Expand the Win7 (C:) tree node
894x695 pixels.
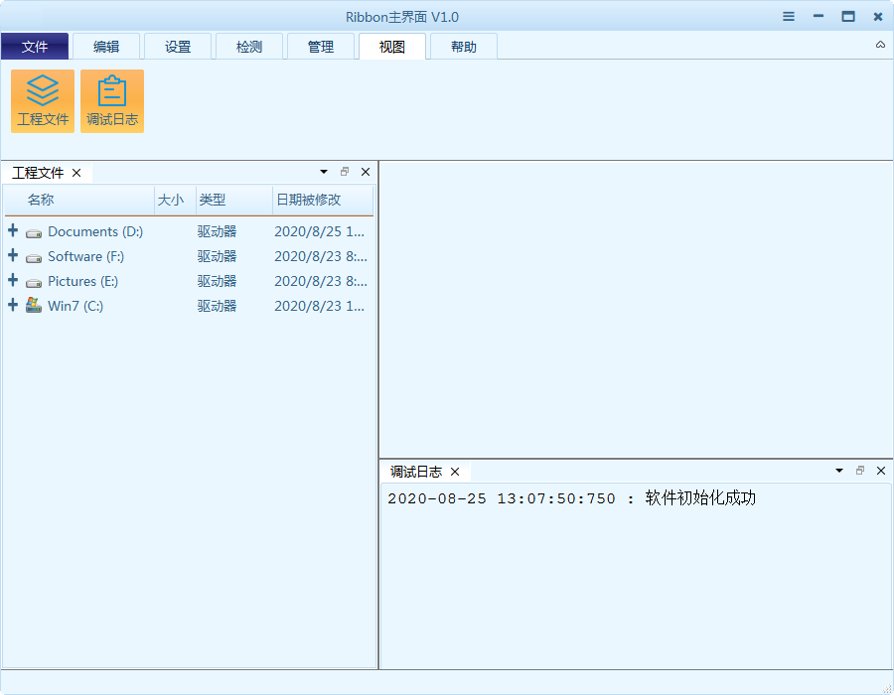[12, 305]
